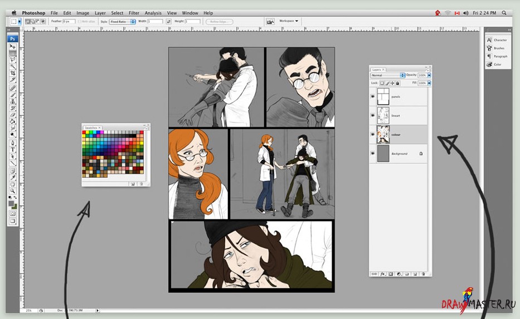Screen dimensions: 520x319
Task: Open the Color panel icon
Action: (489, 64)
